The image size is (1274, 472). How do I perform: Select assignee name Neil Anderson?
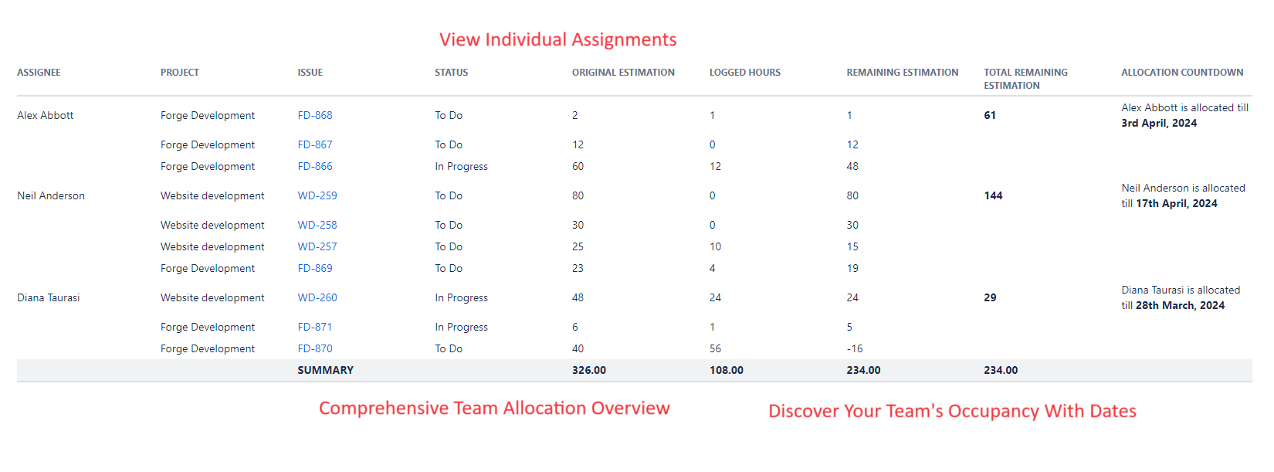tap(51, 195)
